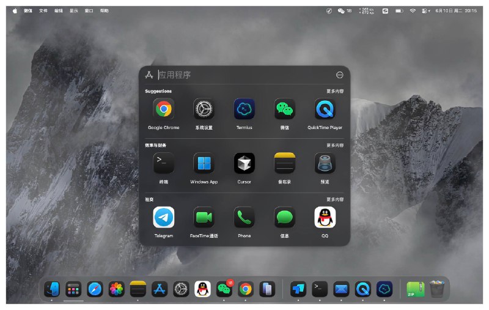The image size is (489, 310).
Task: Launch Windows App in 效率与财务 row
Action: point(204,163)
